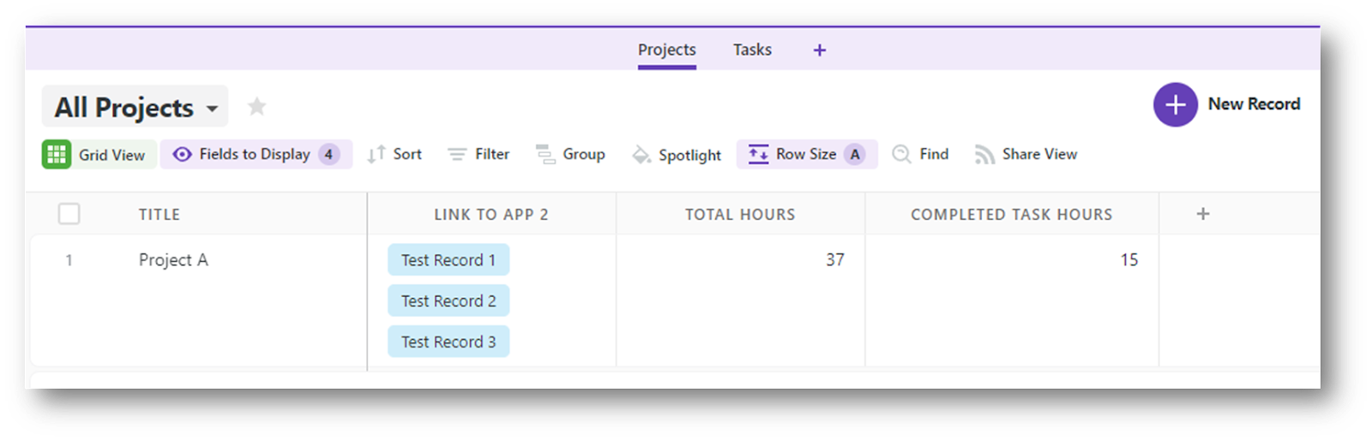The image size is (1372, 440).
Task: Switch to the Tasks tab
Action: [752, 50]
